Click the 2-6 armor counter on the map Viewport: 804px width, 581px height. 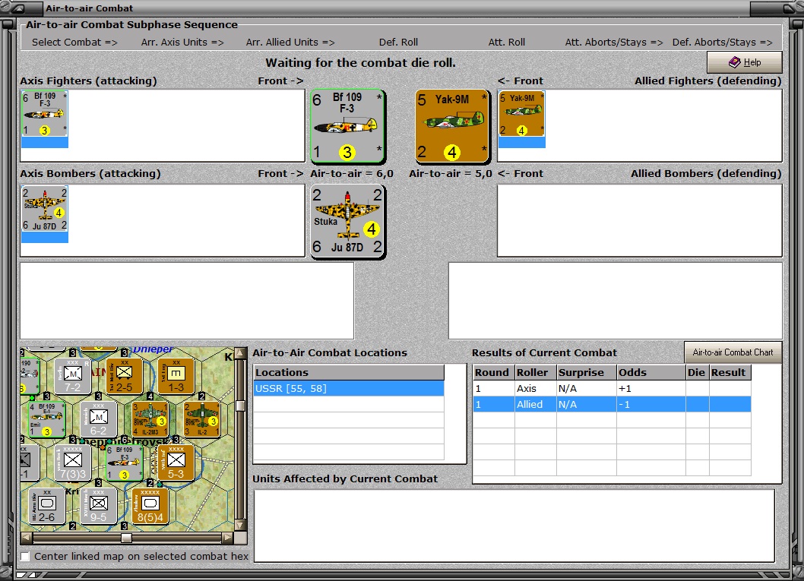46,506
